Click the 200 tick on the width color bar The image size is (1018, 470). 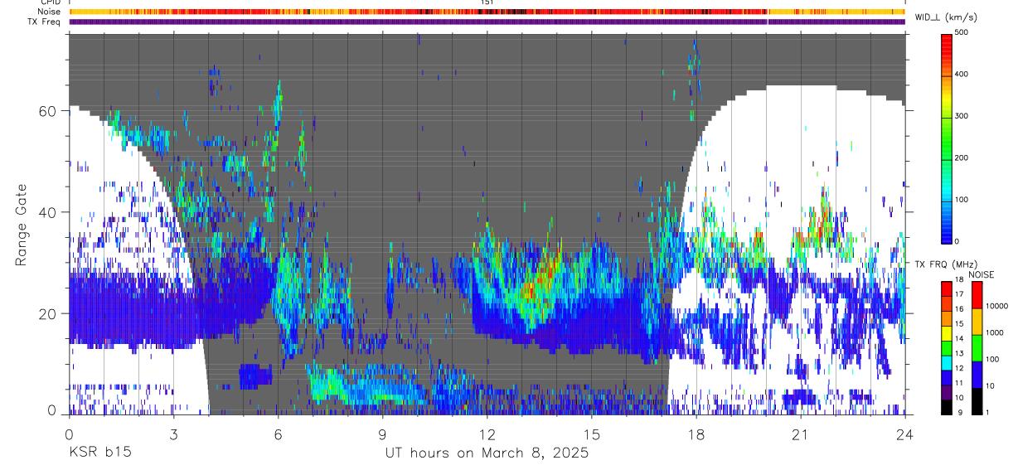coord(962,157)
